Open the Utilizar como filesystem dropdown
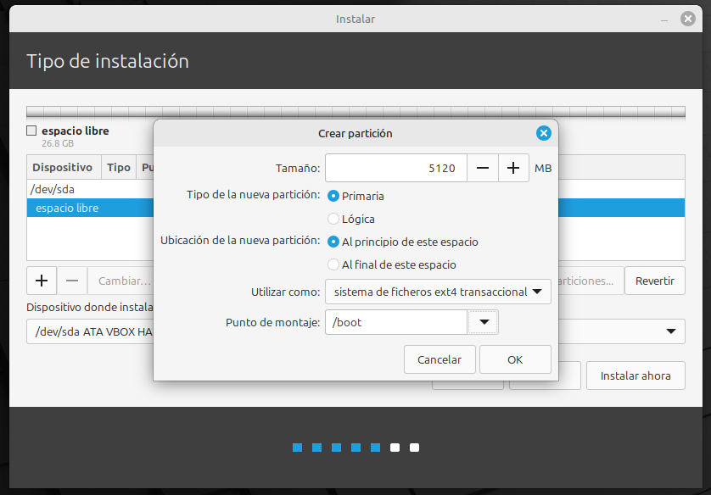Image resolution: width=711 pixels, height=495 pixels. coord(438,292)
